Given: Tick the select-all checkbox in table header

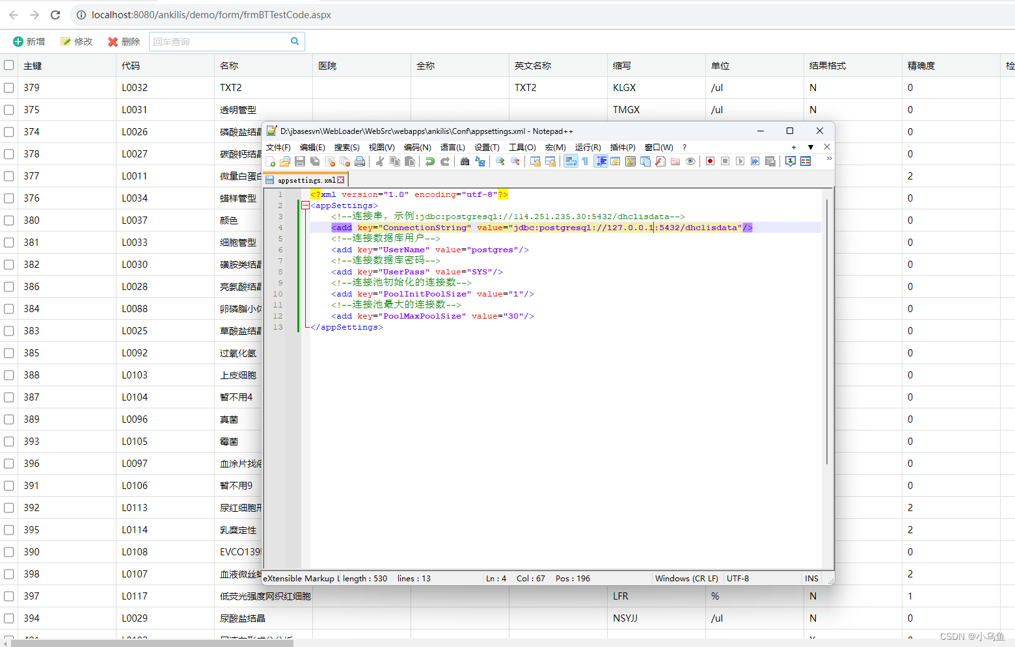Looking at the screenshot, I should coord(9,65).
